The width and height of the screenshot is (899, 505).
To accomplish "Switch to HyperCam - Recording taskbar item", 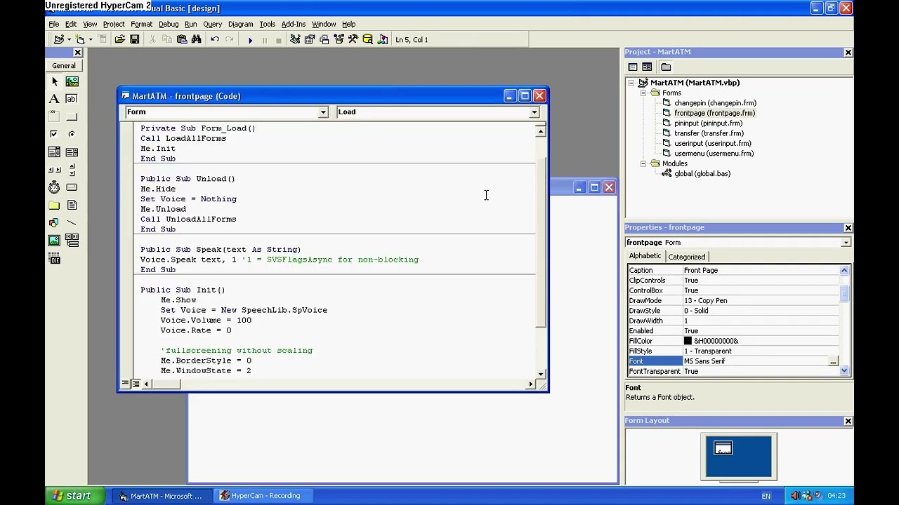I will [265, 496].
